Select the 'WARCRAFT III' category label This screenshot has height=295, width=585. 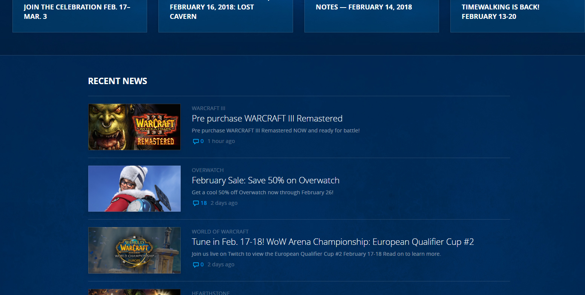click(x=208, y=108)
